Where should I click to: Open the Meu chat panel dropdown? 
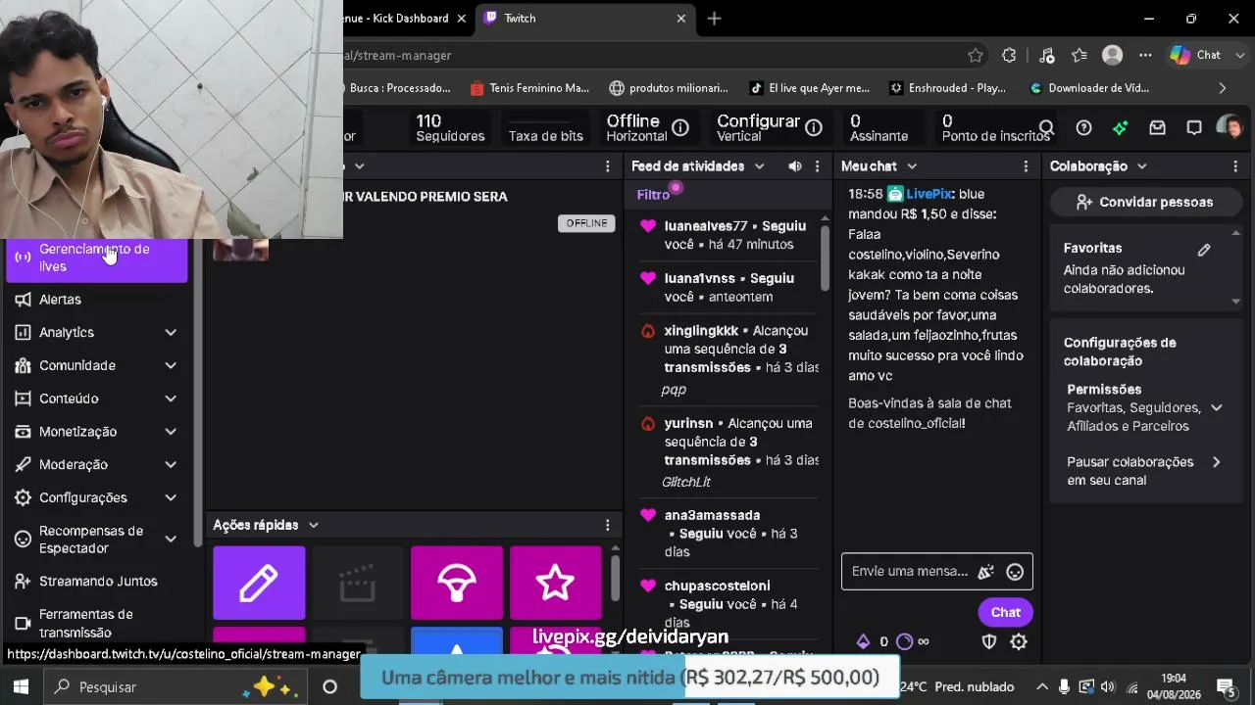[912, 166]
